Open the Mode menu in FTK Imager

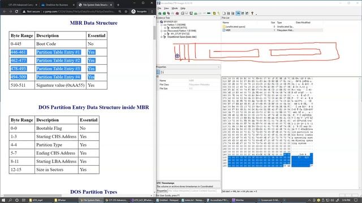coord(175,8)
